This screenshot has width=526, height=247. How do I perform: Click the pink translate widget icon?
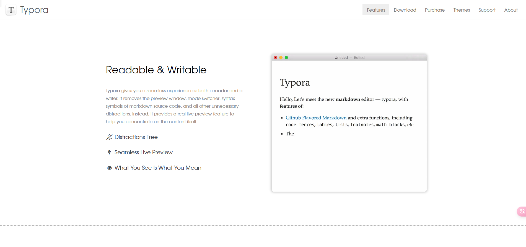(x=522, y=212)
